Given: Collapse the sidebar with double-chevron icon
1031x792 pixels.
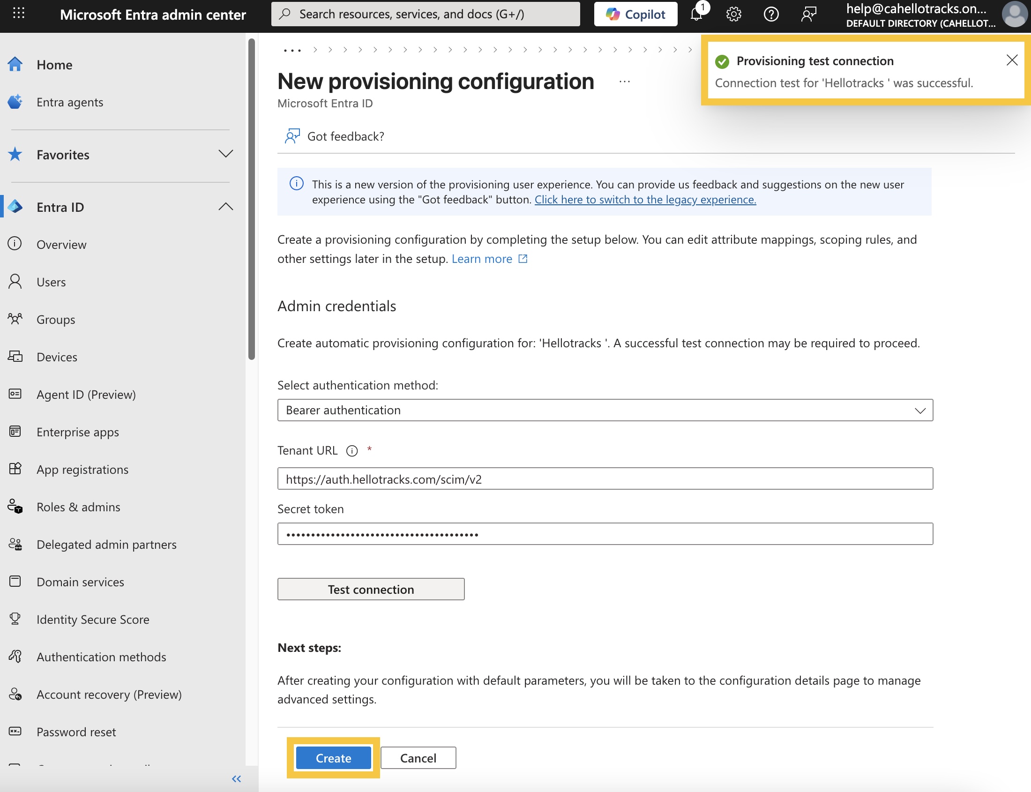Looking at the screenshot, I should pos(236,778).
